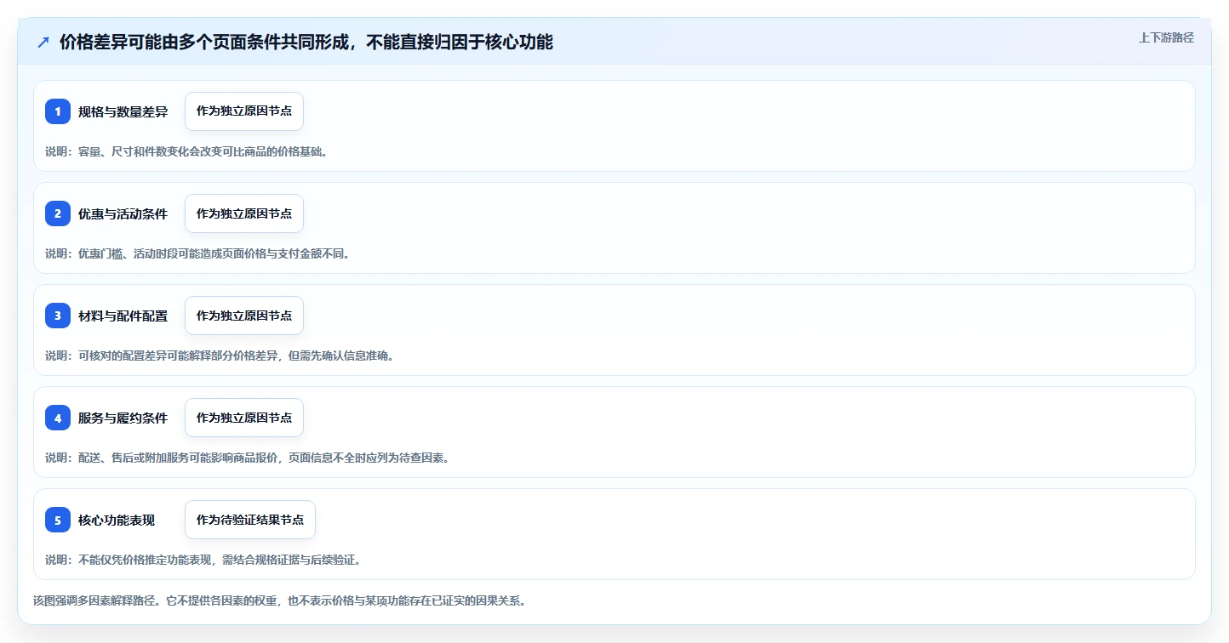The image size is (1229, 643).
Task: Click description 容量、尺寸和件数变化会改变可比商品的价格基础
Action: pos(186,151)
